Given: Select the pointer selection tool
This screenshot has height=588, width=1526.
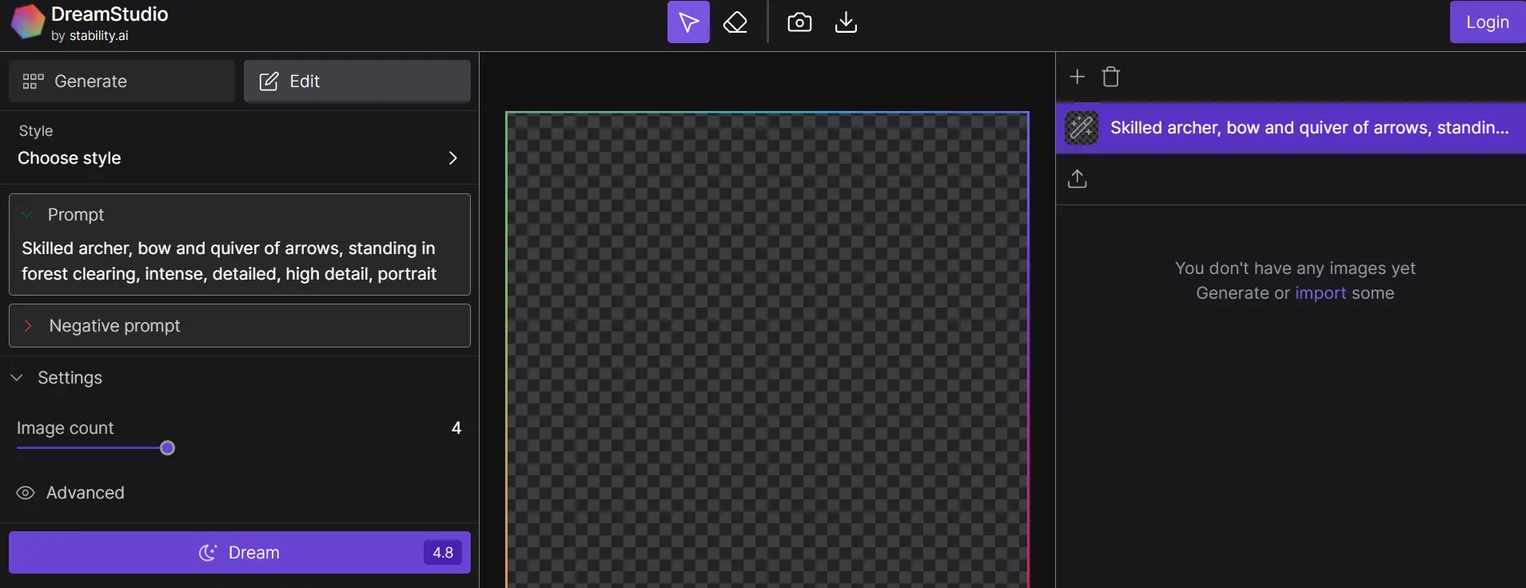Looking at the screenshot, I should click(x=688, y=22).
